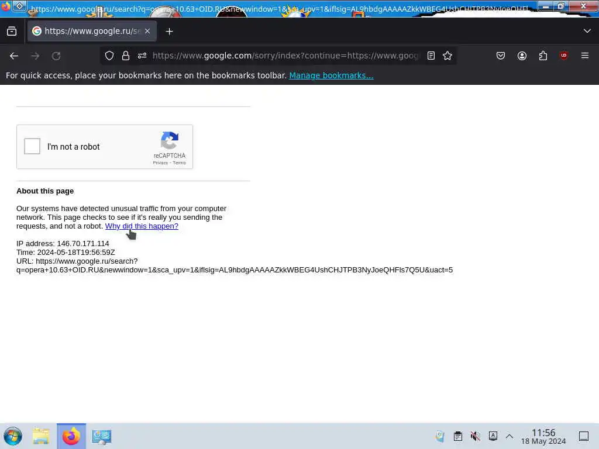Close the google.ru tab

coord(147,32)
